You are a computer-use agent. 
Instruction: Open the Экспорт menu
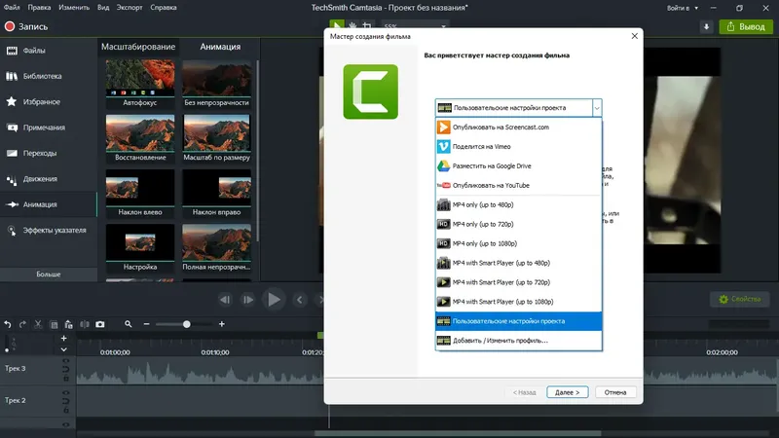tap(130, 8)
